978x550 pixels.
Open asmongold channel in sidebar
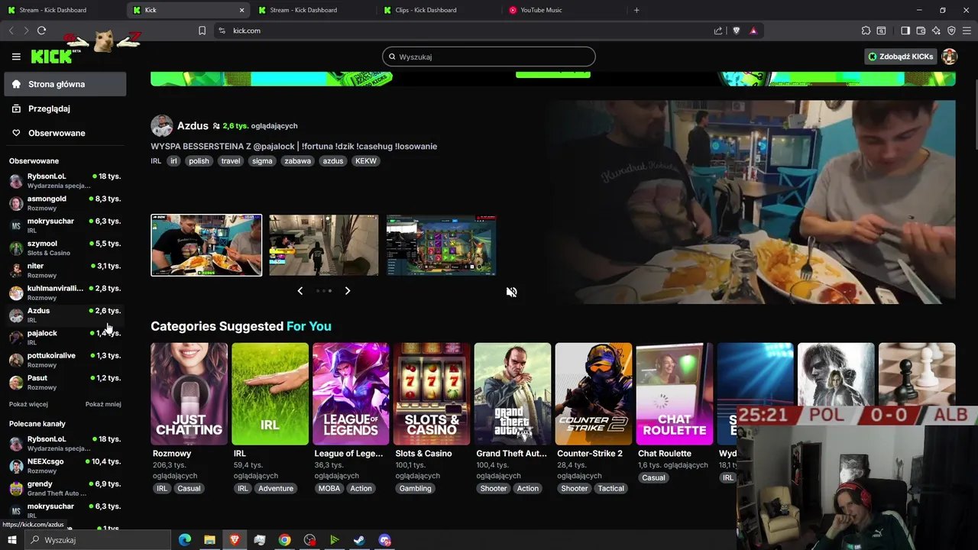[65, 203]
